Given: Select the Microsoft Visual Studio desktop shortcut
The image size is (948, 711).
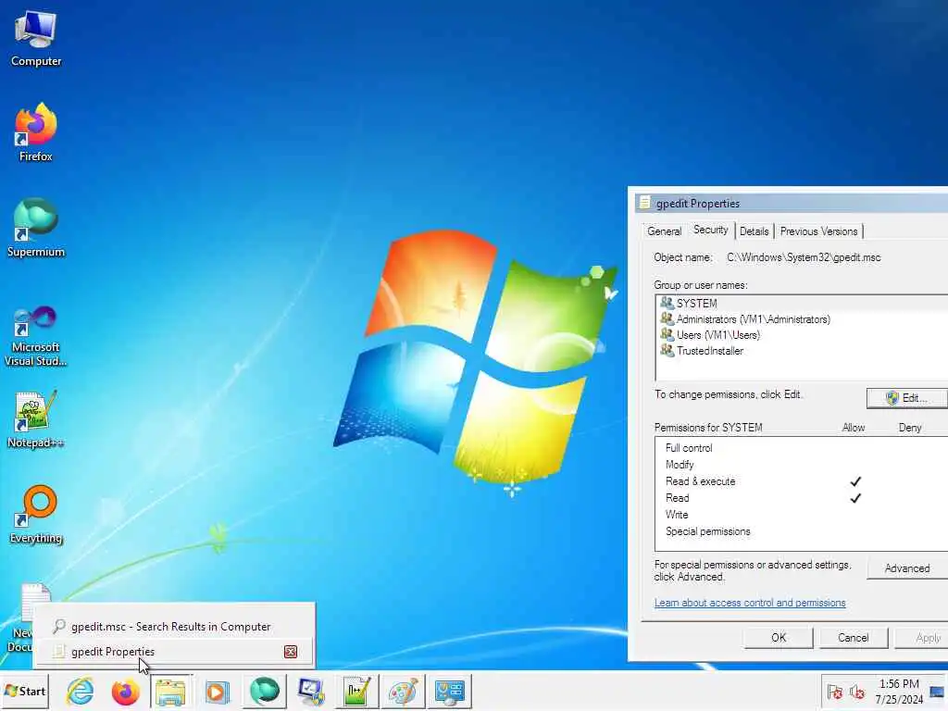Looking at the screenshot, I should (36, 335).
